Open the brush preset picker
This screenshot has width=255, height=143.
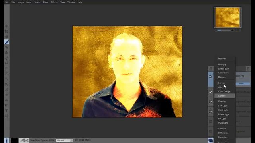24,140
